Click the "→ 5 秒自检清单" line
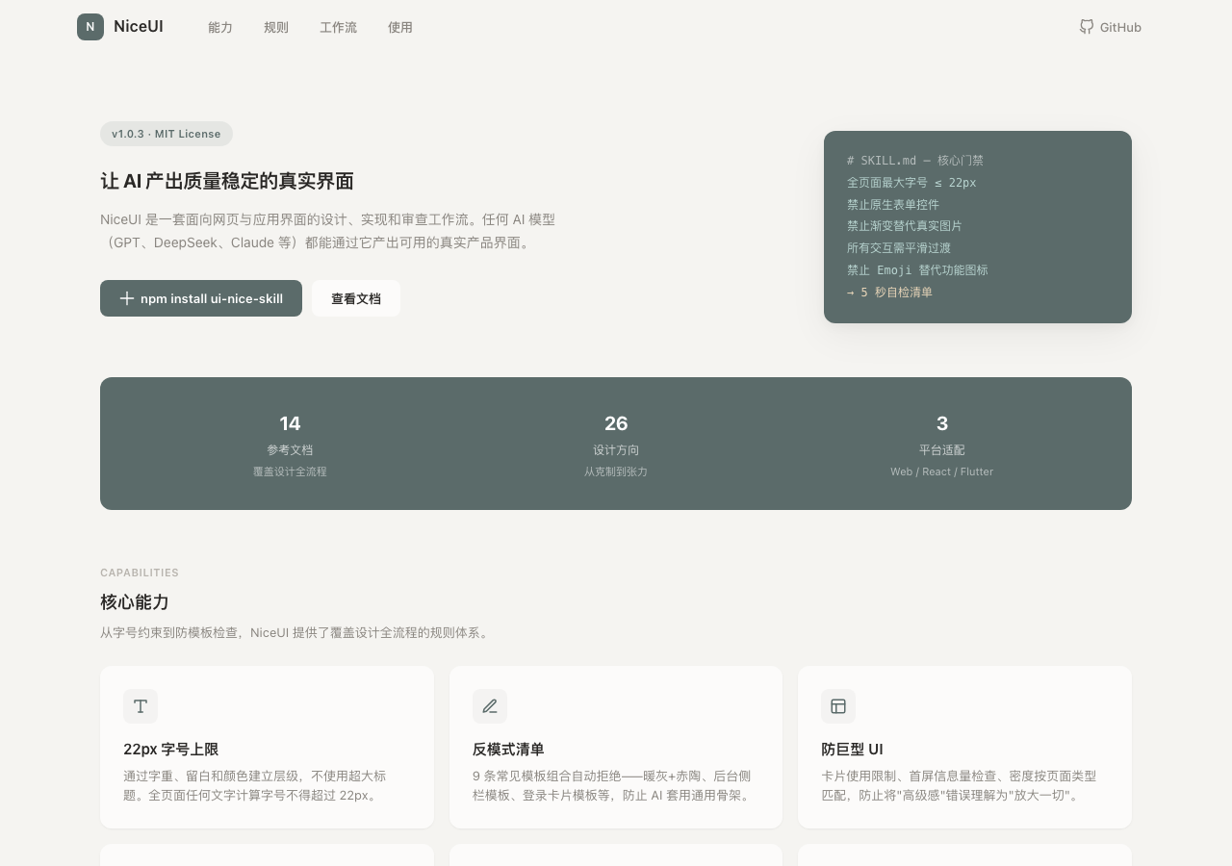This screenshot has height=866, width=1232. pos(889,293)
